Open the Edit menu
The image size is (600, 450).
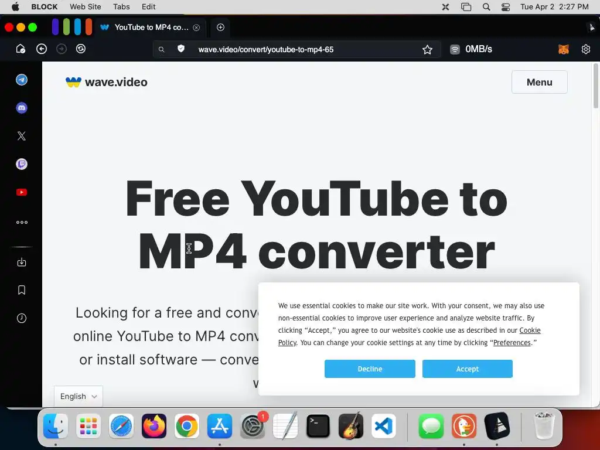(148, 6)
